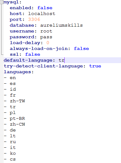Click 'false' after always-load-on-join
Screen dimensions: 121x163
[81, 49]
